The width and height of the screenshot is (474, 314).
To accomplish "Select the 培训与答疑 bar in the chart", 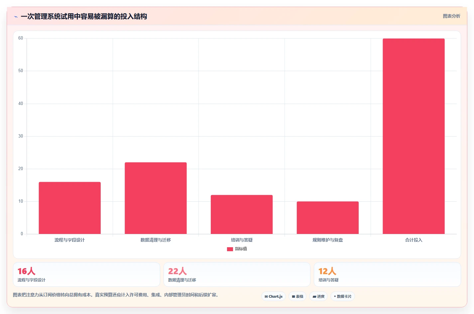I will point(242,214).
